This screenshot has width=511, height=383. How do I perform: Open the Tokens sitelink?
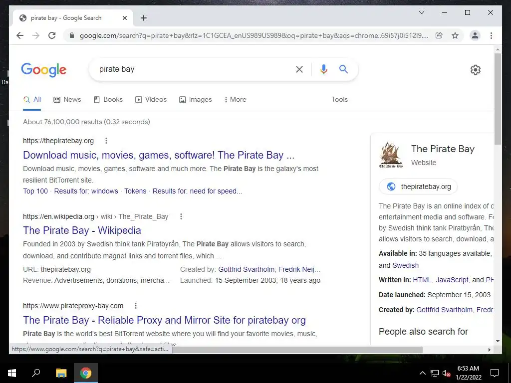point(135,191)
